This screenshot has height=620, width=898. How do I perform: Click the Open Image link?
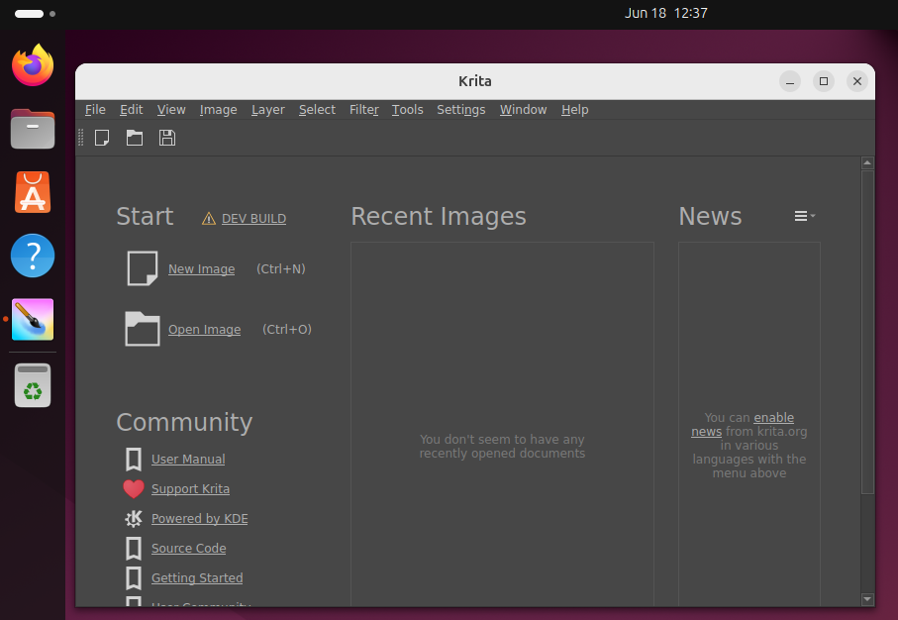click(205, 330)
